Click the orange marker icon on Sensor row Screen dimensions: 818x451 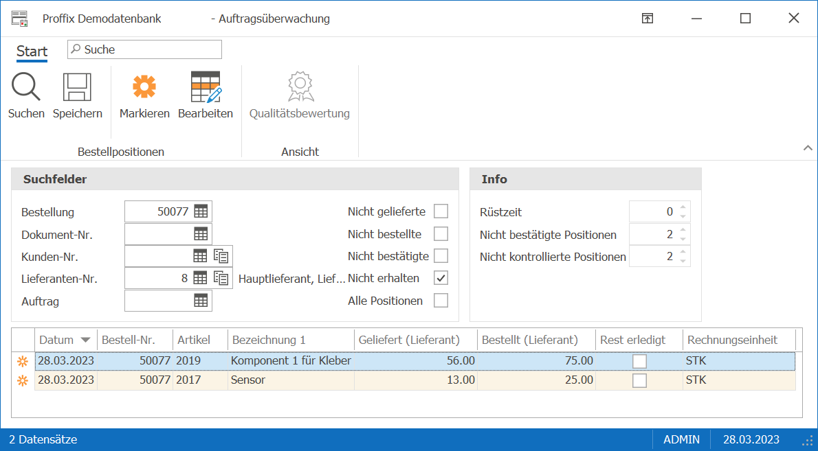click(23, 381)
